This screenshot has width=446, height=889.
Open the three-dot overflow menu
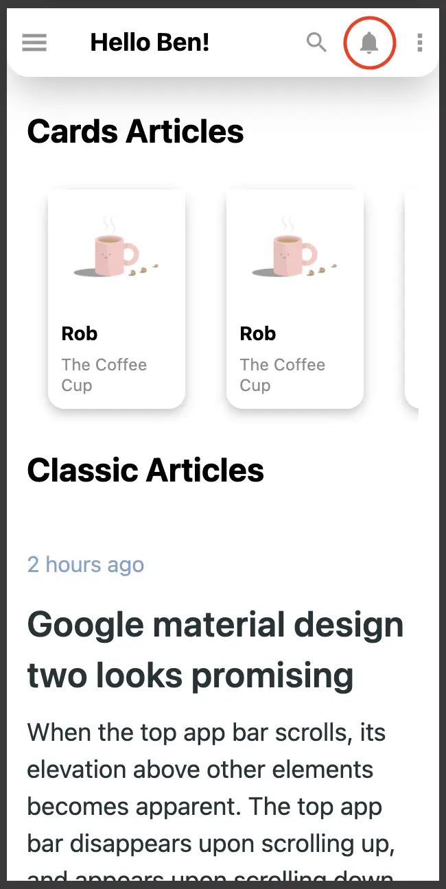click(419, 42)
